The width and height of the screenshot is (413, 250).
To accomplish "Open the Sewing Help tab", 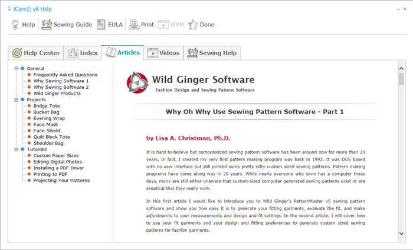I will pyautogui.click(x=212, y=53).
